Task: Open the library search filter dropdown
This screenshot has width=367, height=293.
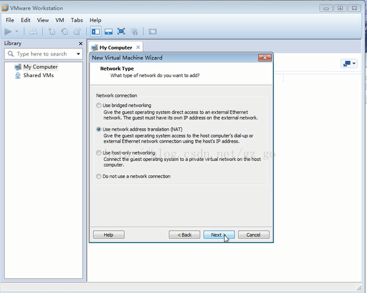Action: pyautogui.click(x=78, y=54)
